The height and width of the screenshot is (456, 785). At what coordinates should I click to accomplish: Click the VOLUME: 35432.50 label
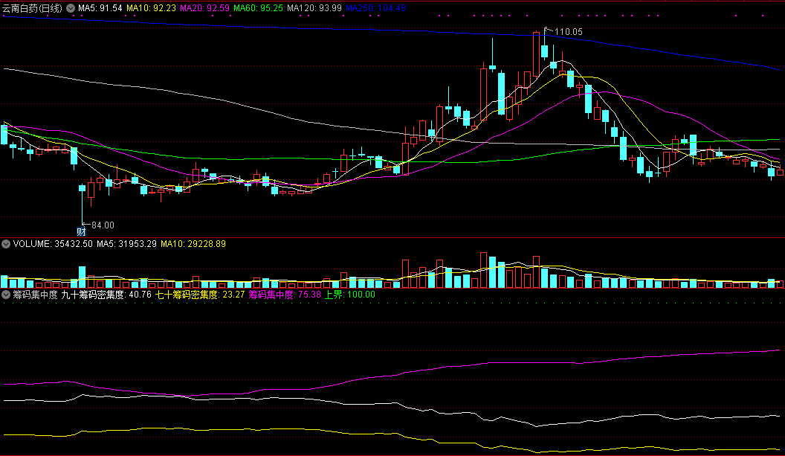pos(53,244)
